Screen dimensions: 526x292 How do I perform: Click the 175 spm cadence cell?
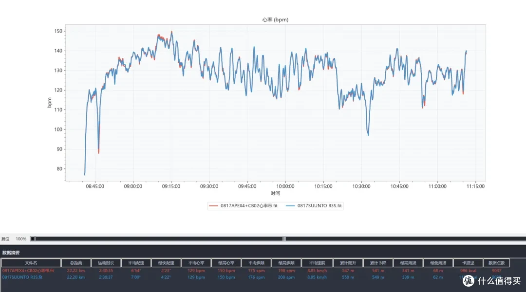pyautogui.click(x=256, y=271)
